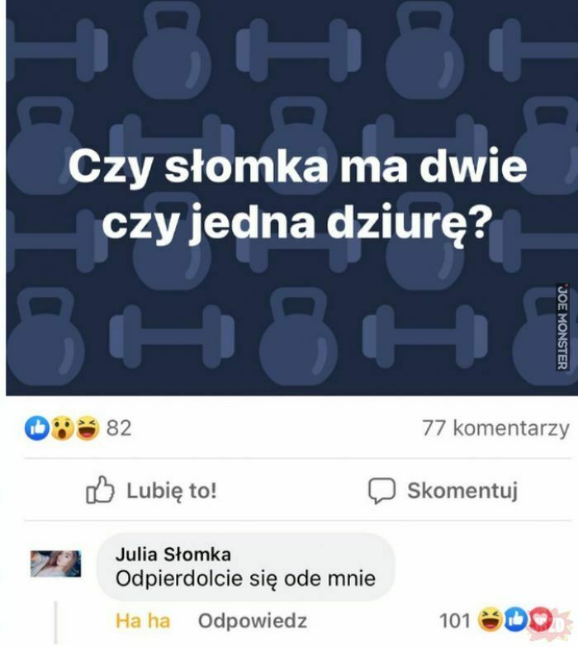Open the 101 comment reactions count
The width and height of the screenshot is (578, 647).
pyautogui.click(x=454, y=621)
